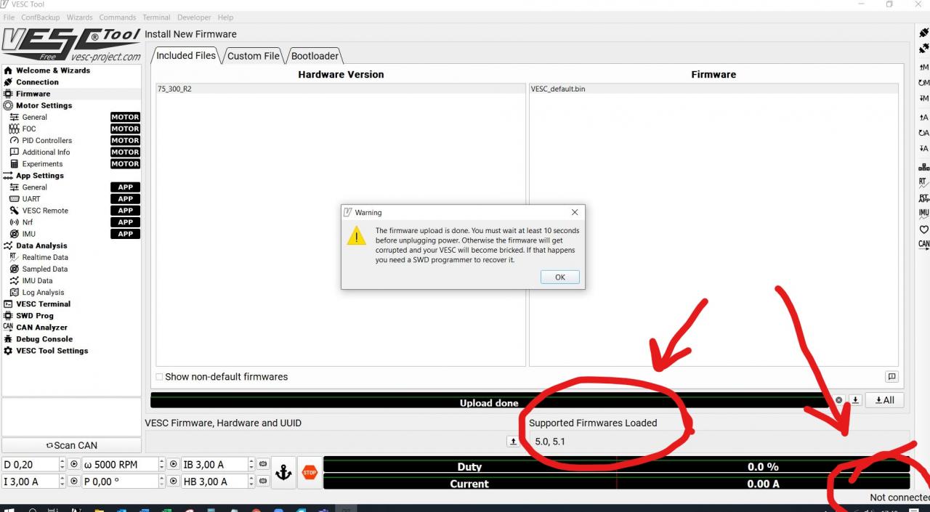The width and height of the screenshot is (930, 512).
Task: Click the disconnect unplugged icon in right toolbar
Action: tap(923, 49)
